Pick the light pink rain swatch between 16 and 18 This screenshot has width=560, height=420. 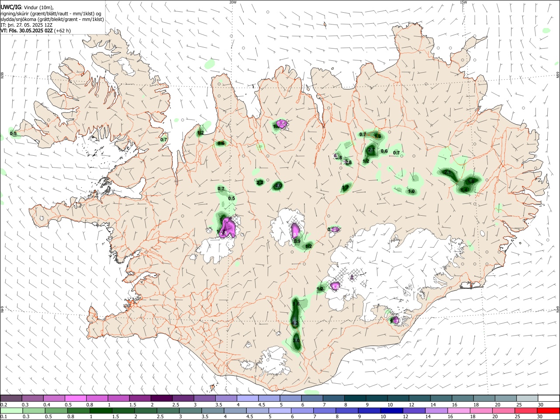458,411
